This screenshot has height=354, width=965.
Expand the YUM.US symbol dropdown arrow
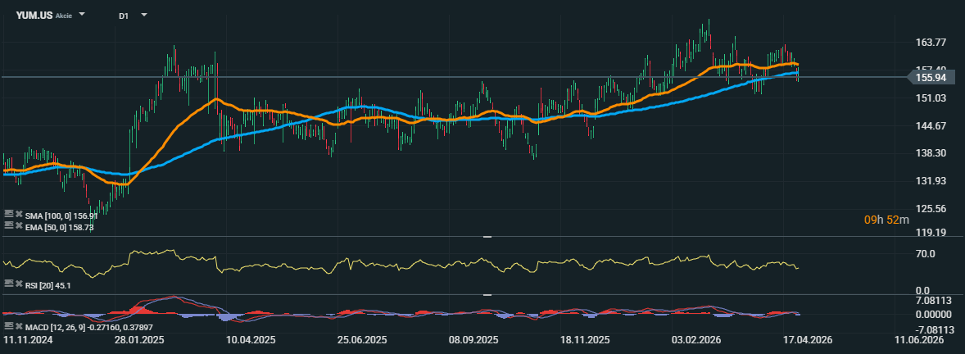(x=82, y=15)
